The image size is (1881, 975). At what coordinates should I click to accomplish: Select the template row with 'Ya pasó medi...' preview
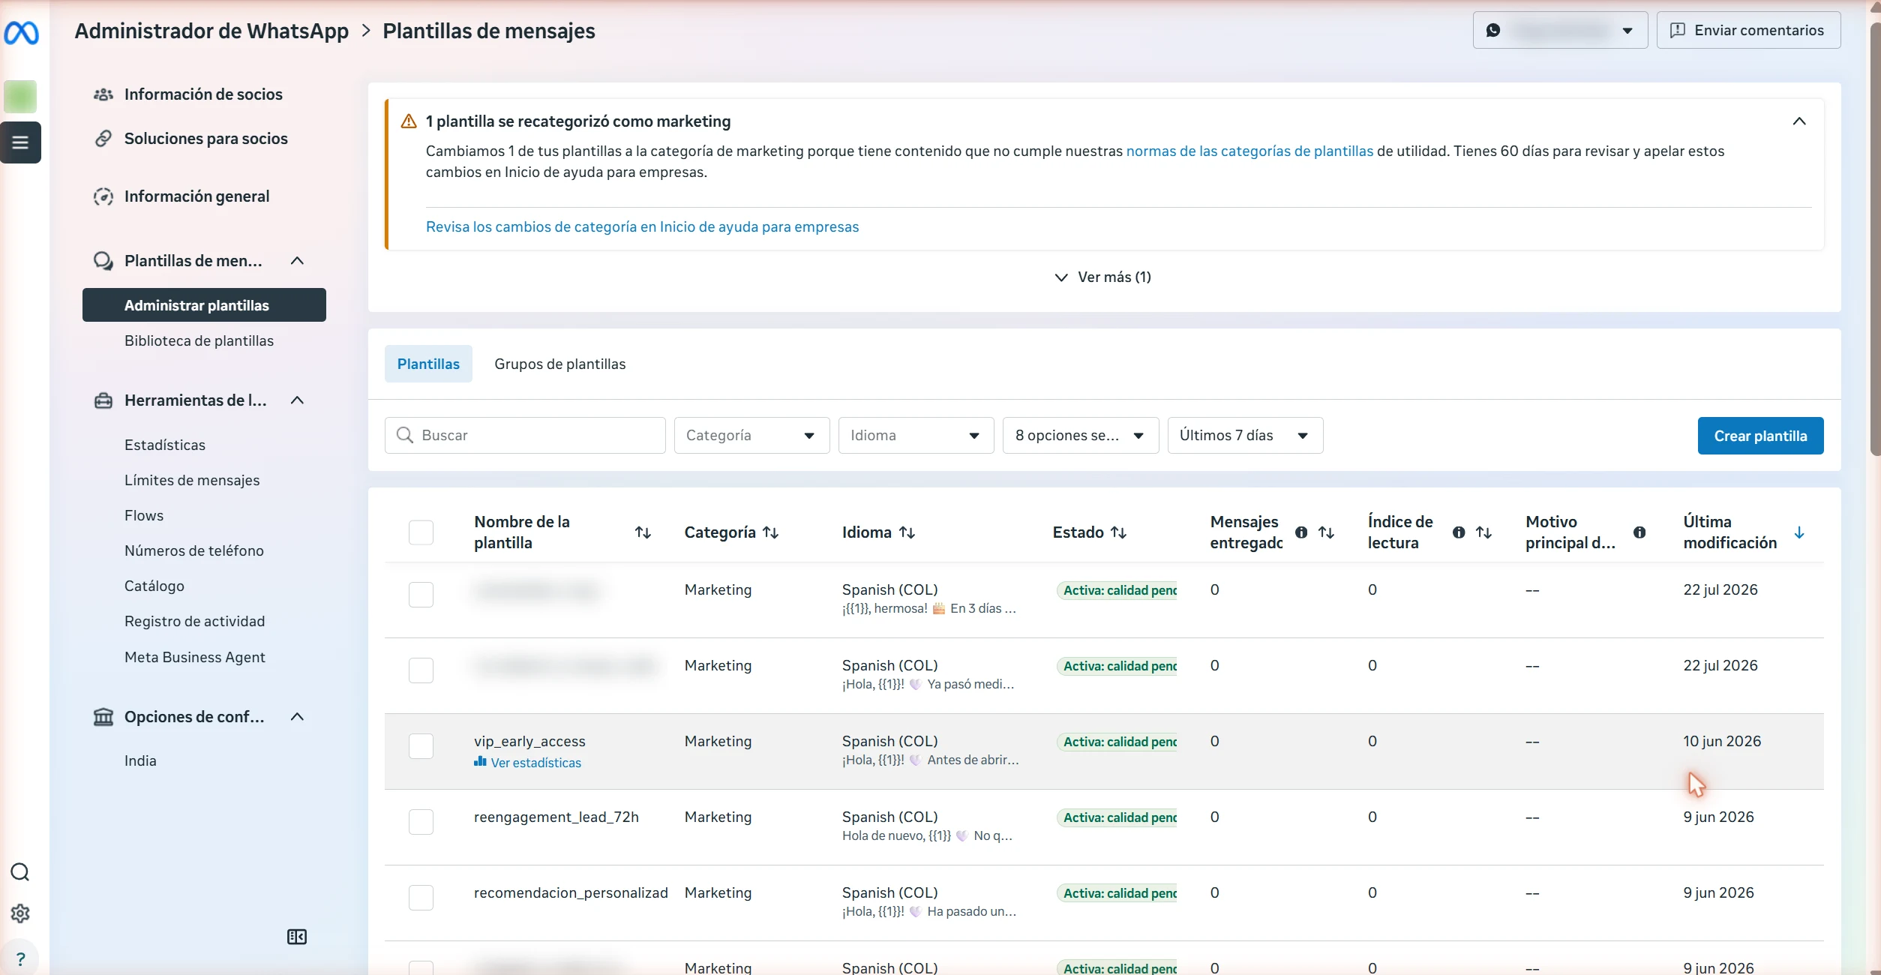click(x=421, y=670)
